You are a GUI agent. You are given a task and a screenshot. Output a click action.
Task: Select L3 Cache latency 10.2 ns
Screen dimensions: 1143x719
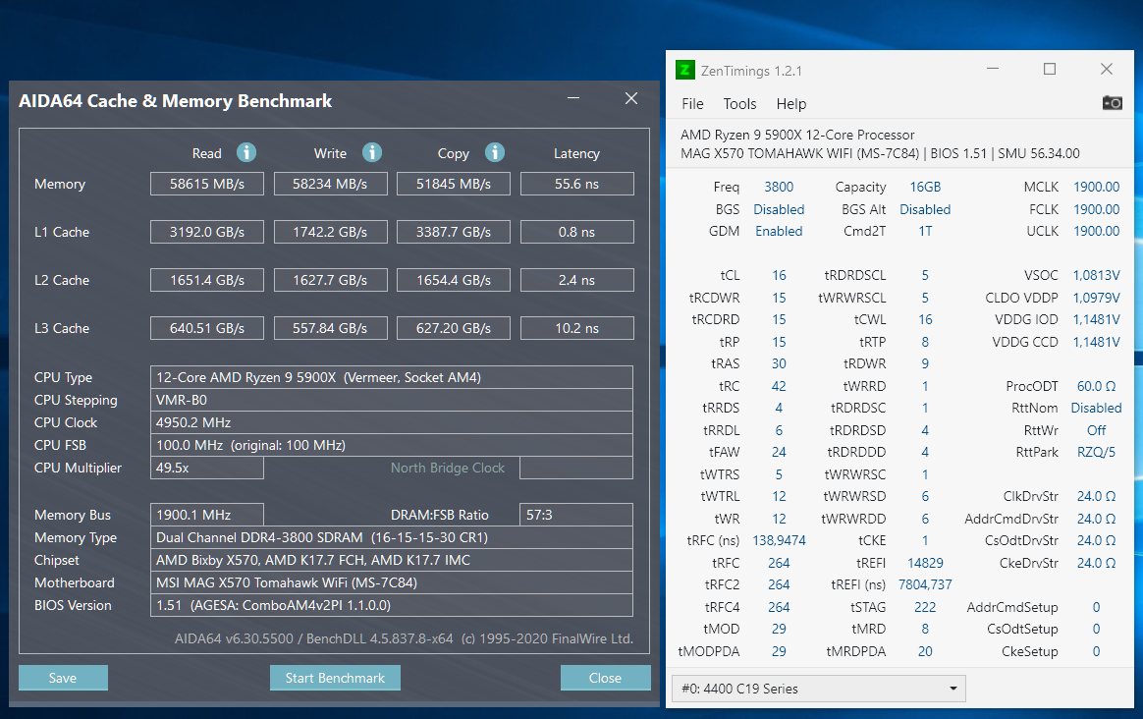tap(576, 328)
